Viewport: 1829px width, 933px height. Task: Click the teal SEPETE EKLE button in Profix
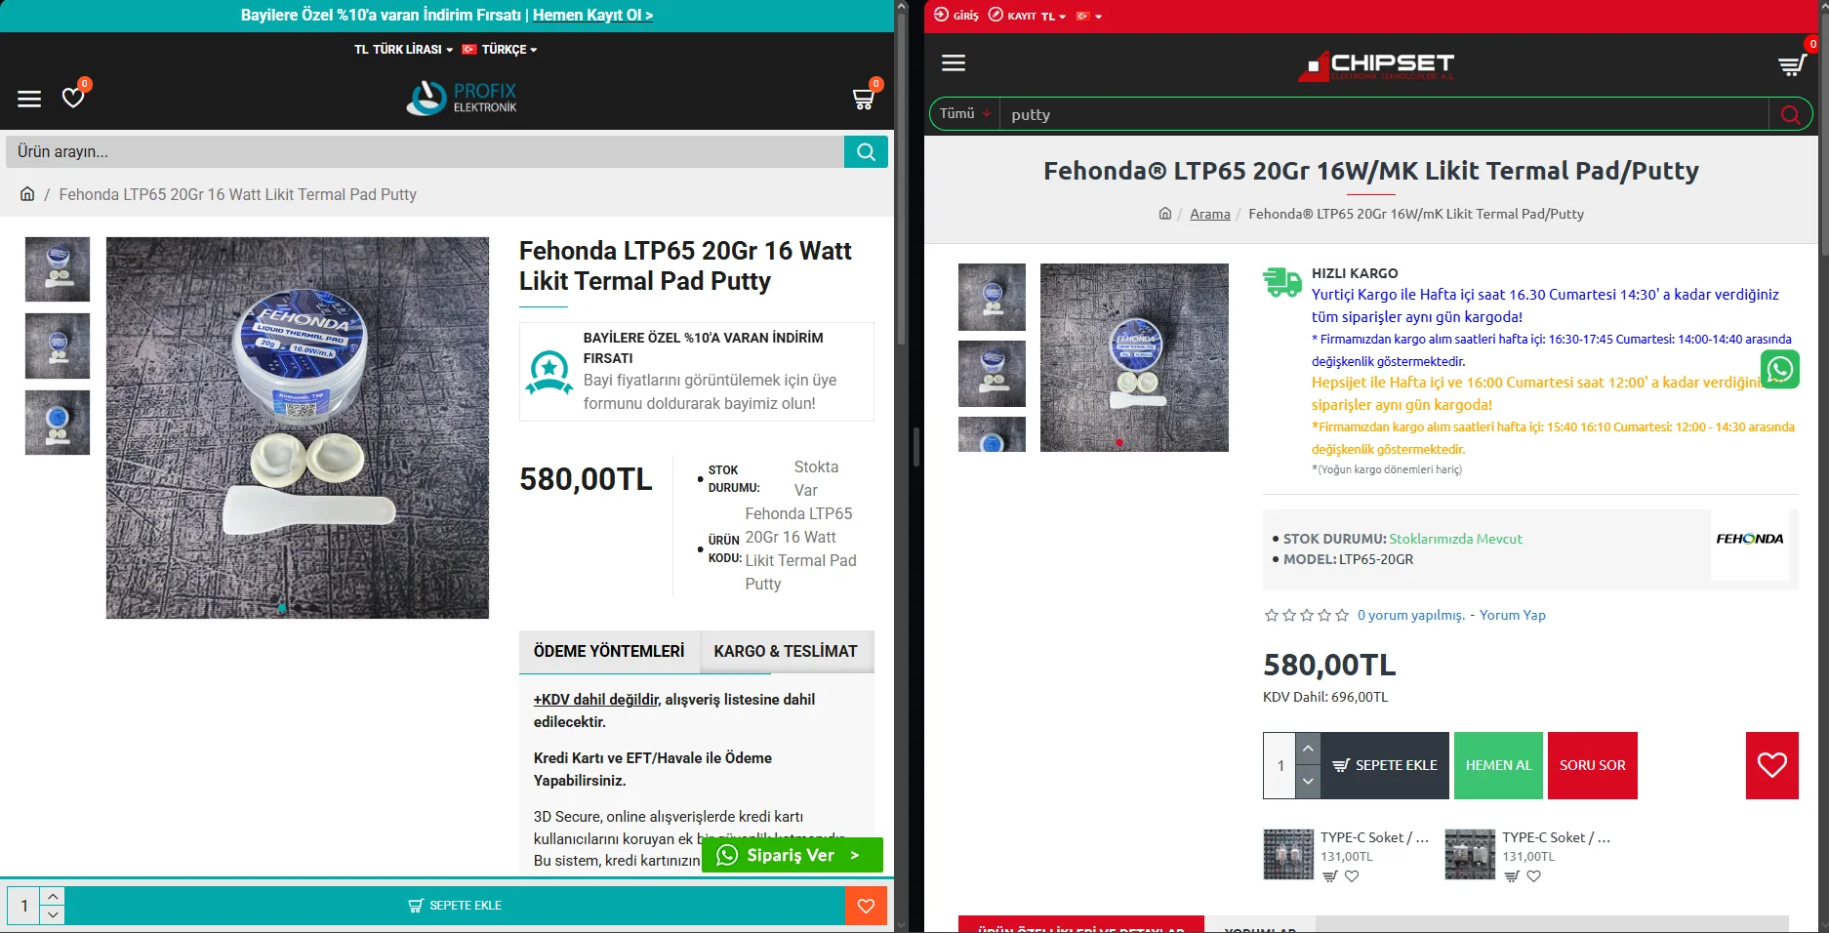coord(455,906)
